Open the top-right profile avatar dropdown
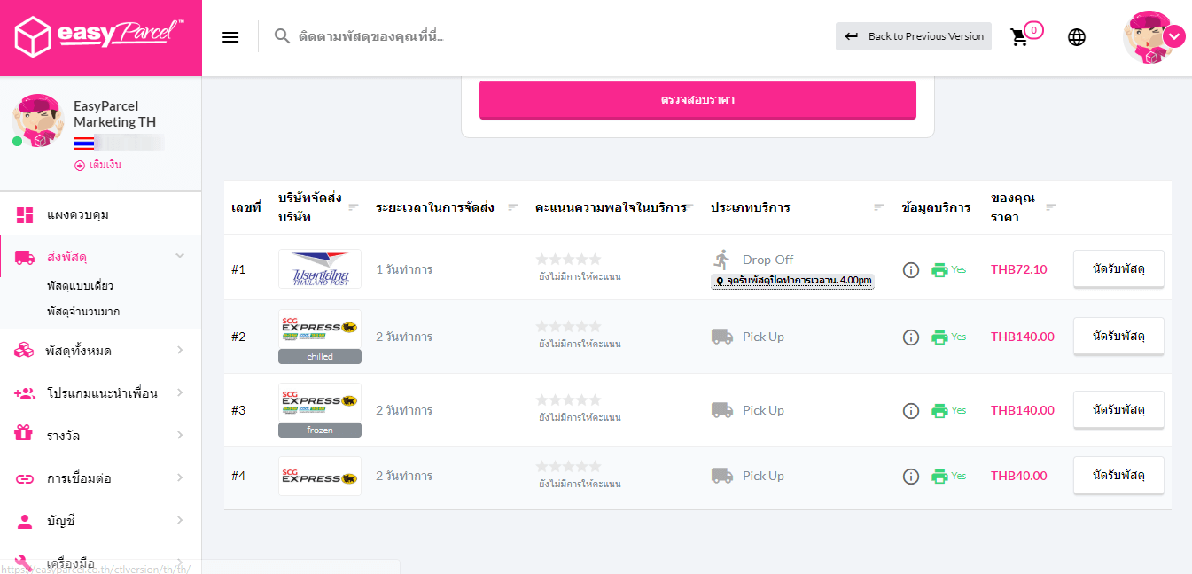 1154,37
